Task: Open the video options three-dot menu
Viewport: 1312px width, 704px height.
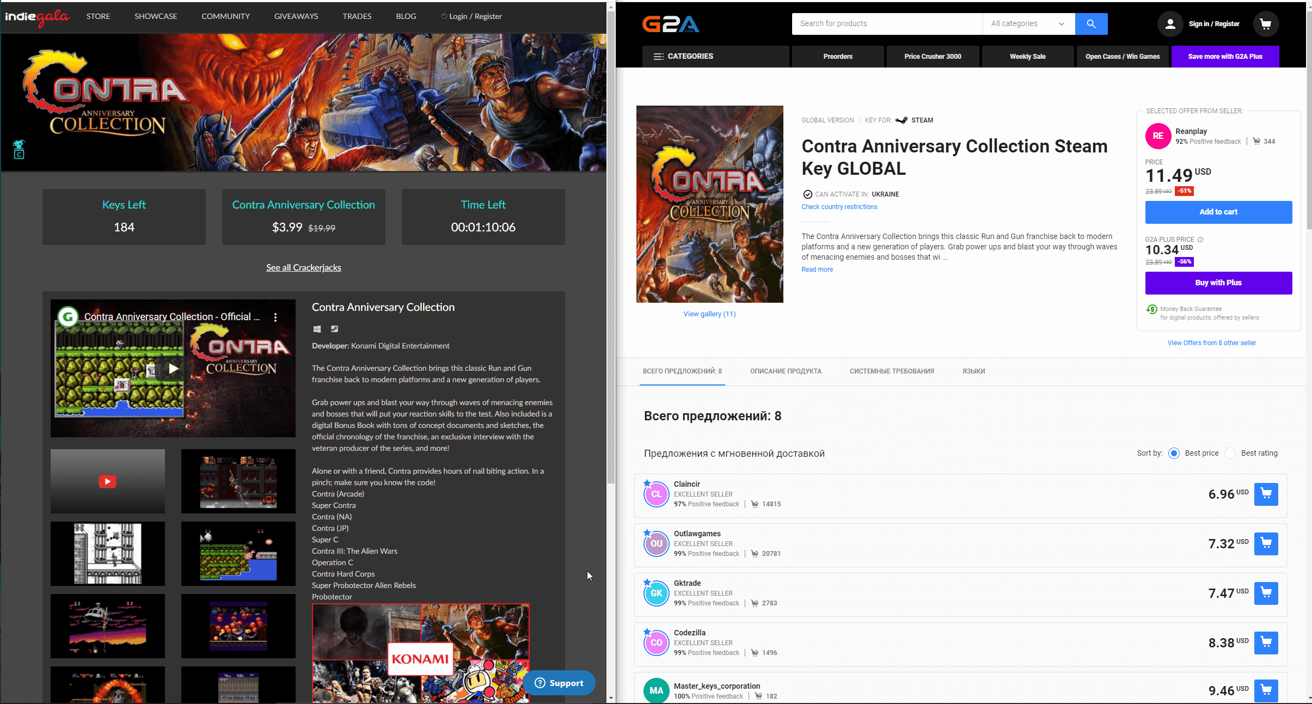Action: point(275,317)
